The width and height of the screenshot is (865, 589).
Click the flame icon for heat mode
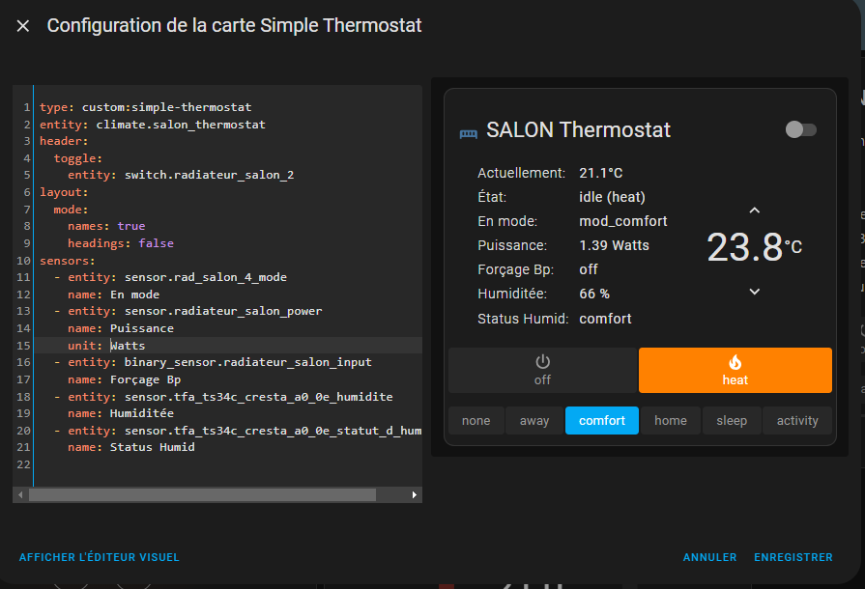(735, 362)
